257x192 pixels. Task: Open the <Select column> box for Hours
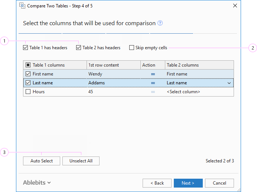[x=199, y=92]
